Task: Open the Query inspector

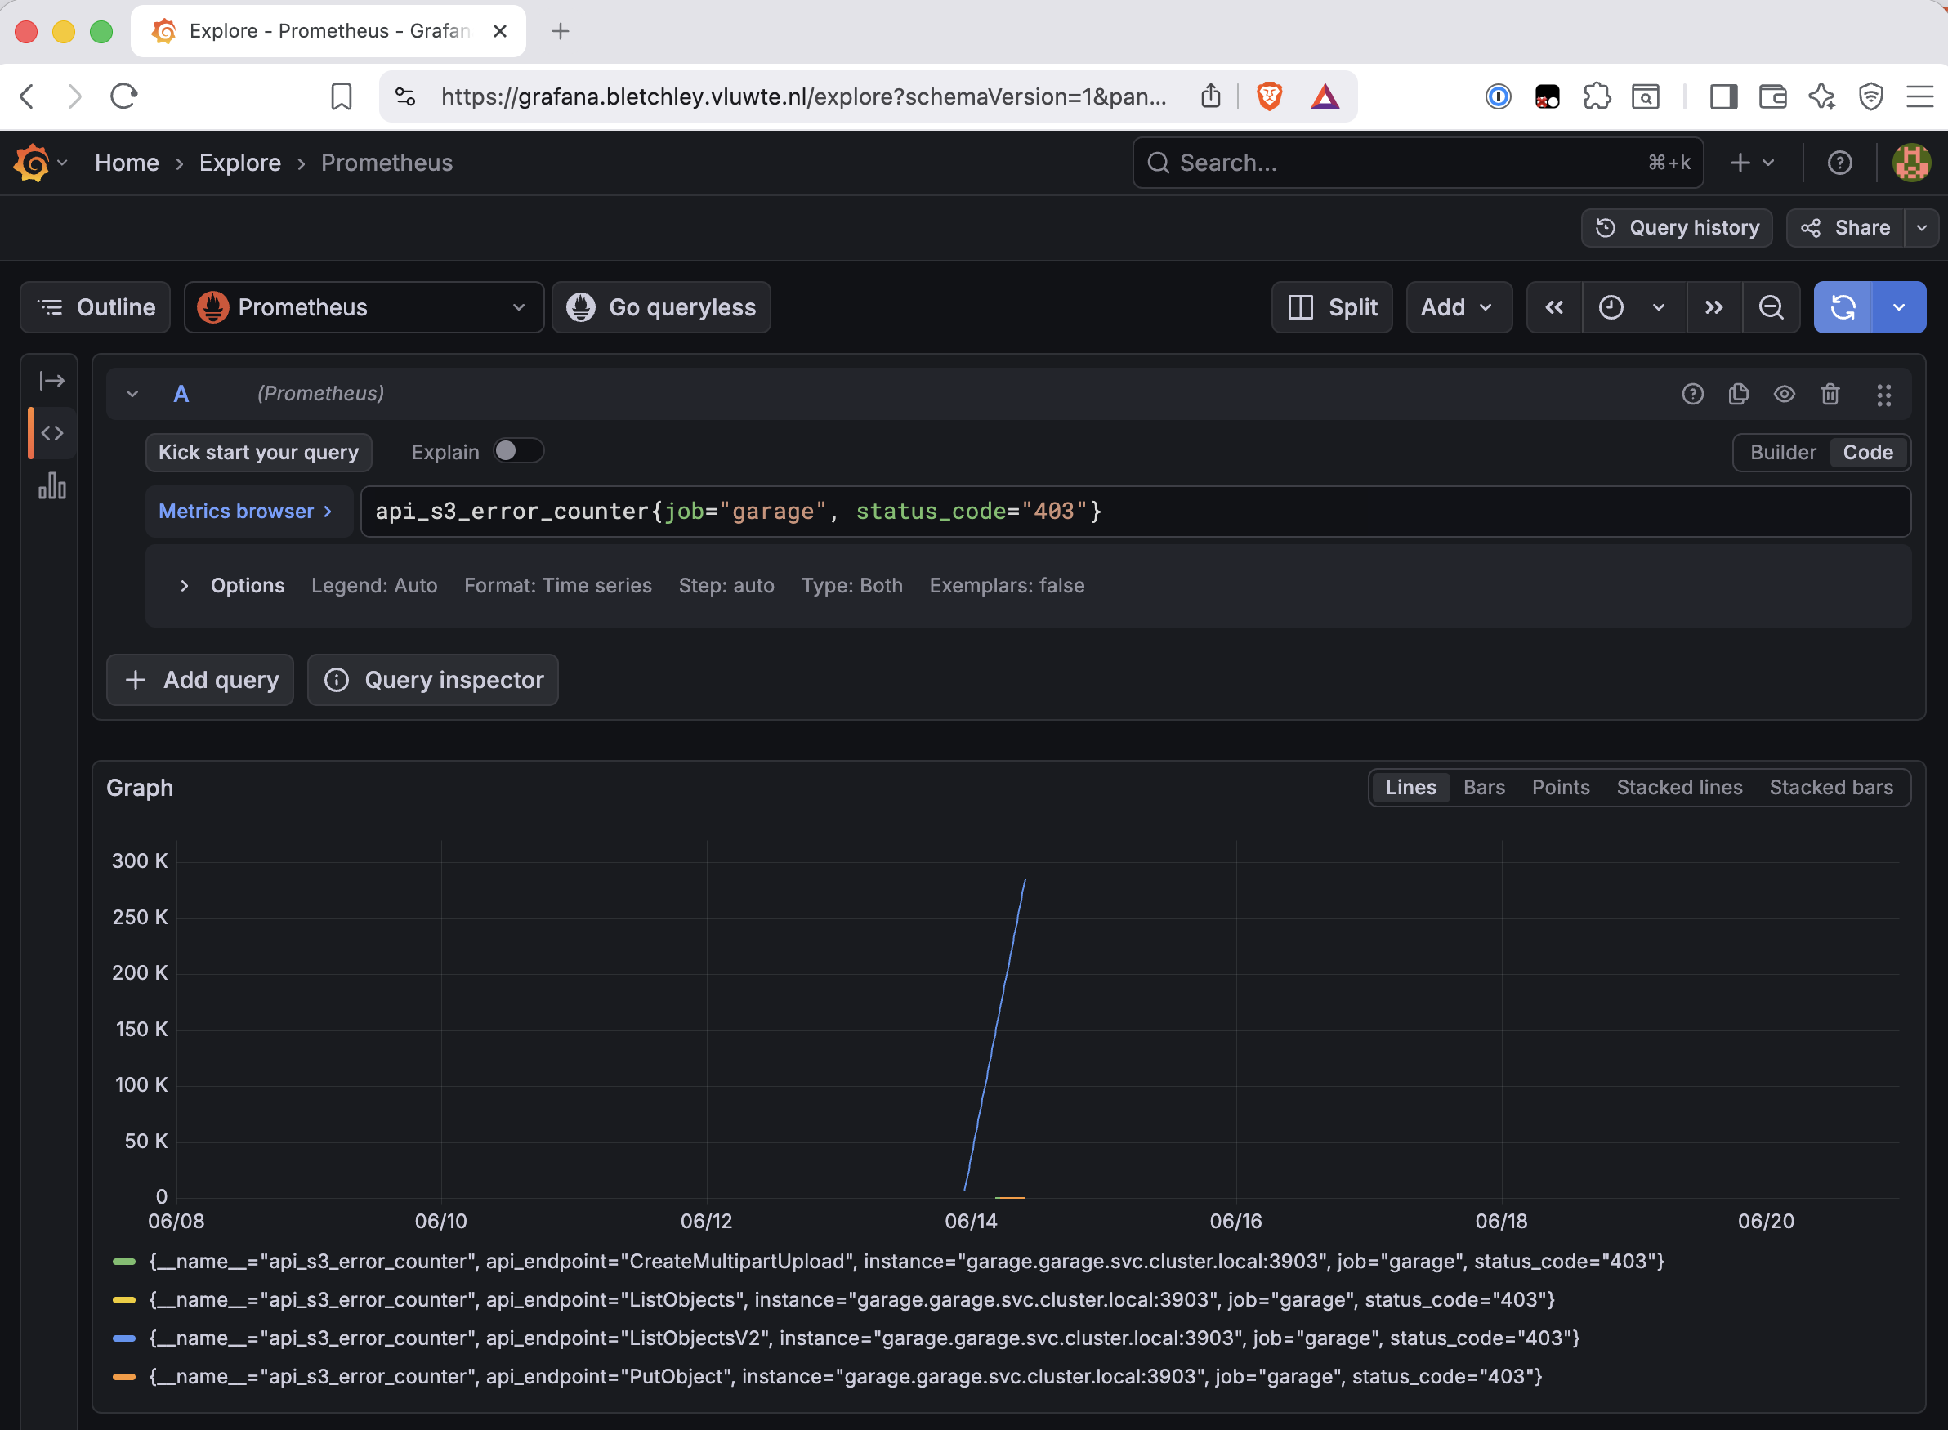Action: (433, 681)
